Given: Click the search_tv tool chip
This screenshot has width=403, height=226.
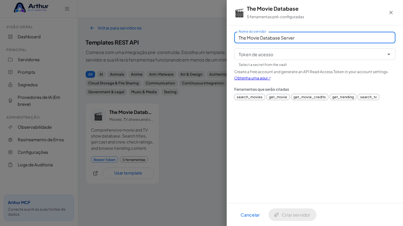Looking at the screenshot, I should click(368, 97).
